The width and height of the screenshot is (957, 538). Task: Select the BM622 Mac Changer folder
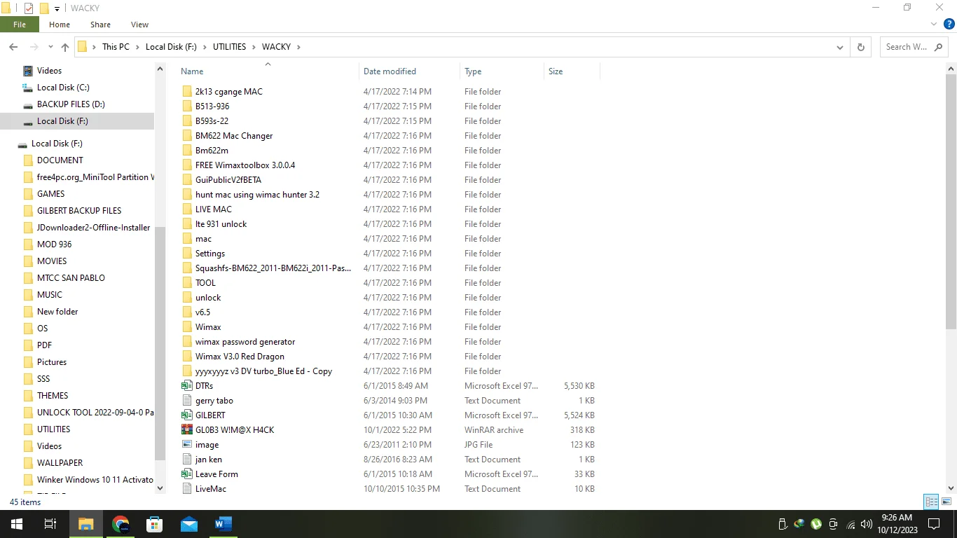[234, 136]
